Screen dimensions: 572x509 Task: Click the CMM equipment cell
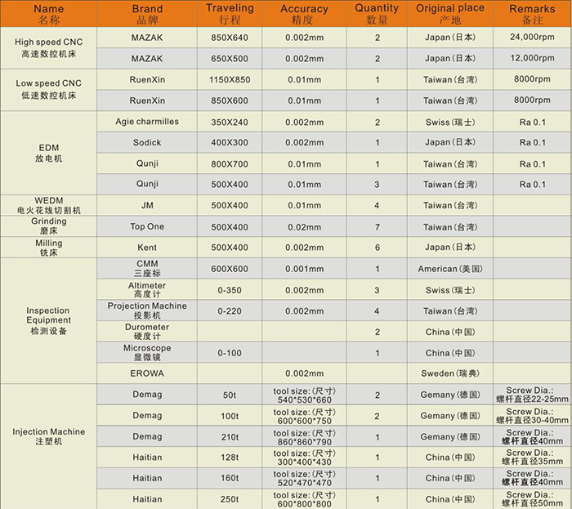(147, 269)
